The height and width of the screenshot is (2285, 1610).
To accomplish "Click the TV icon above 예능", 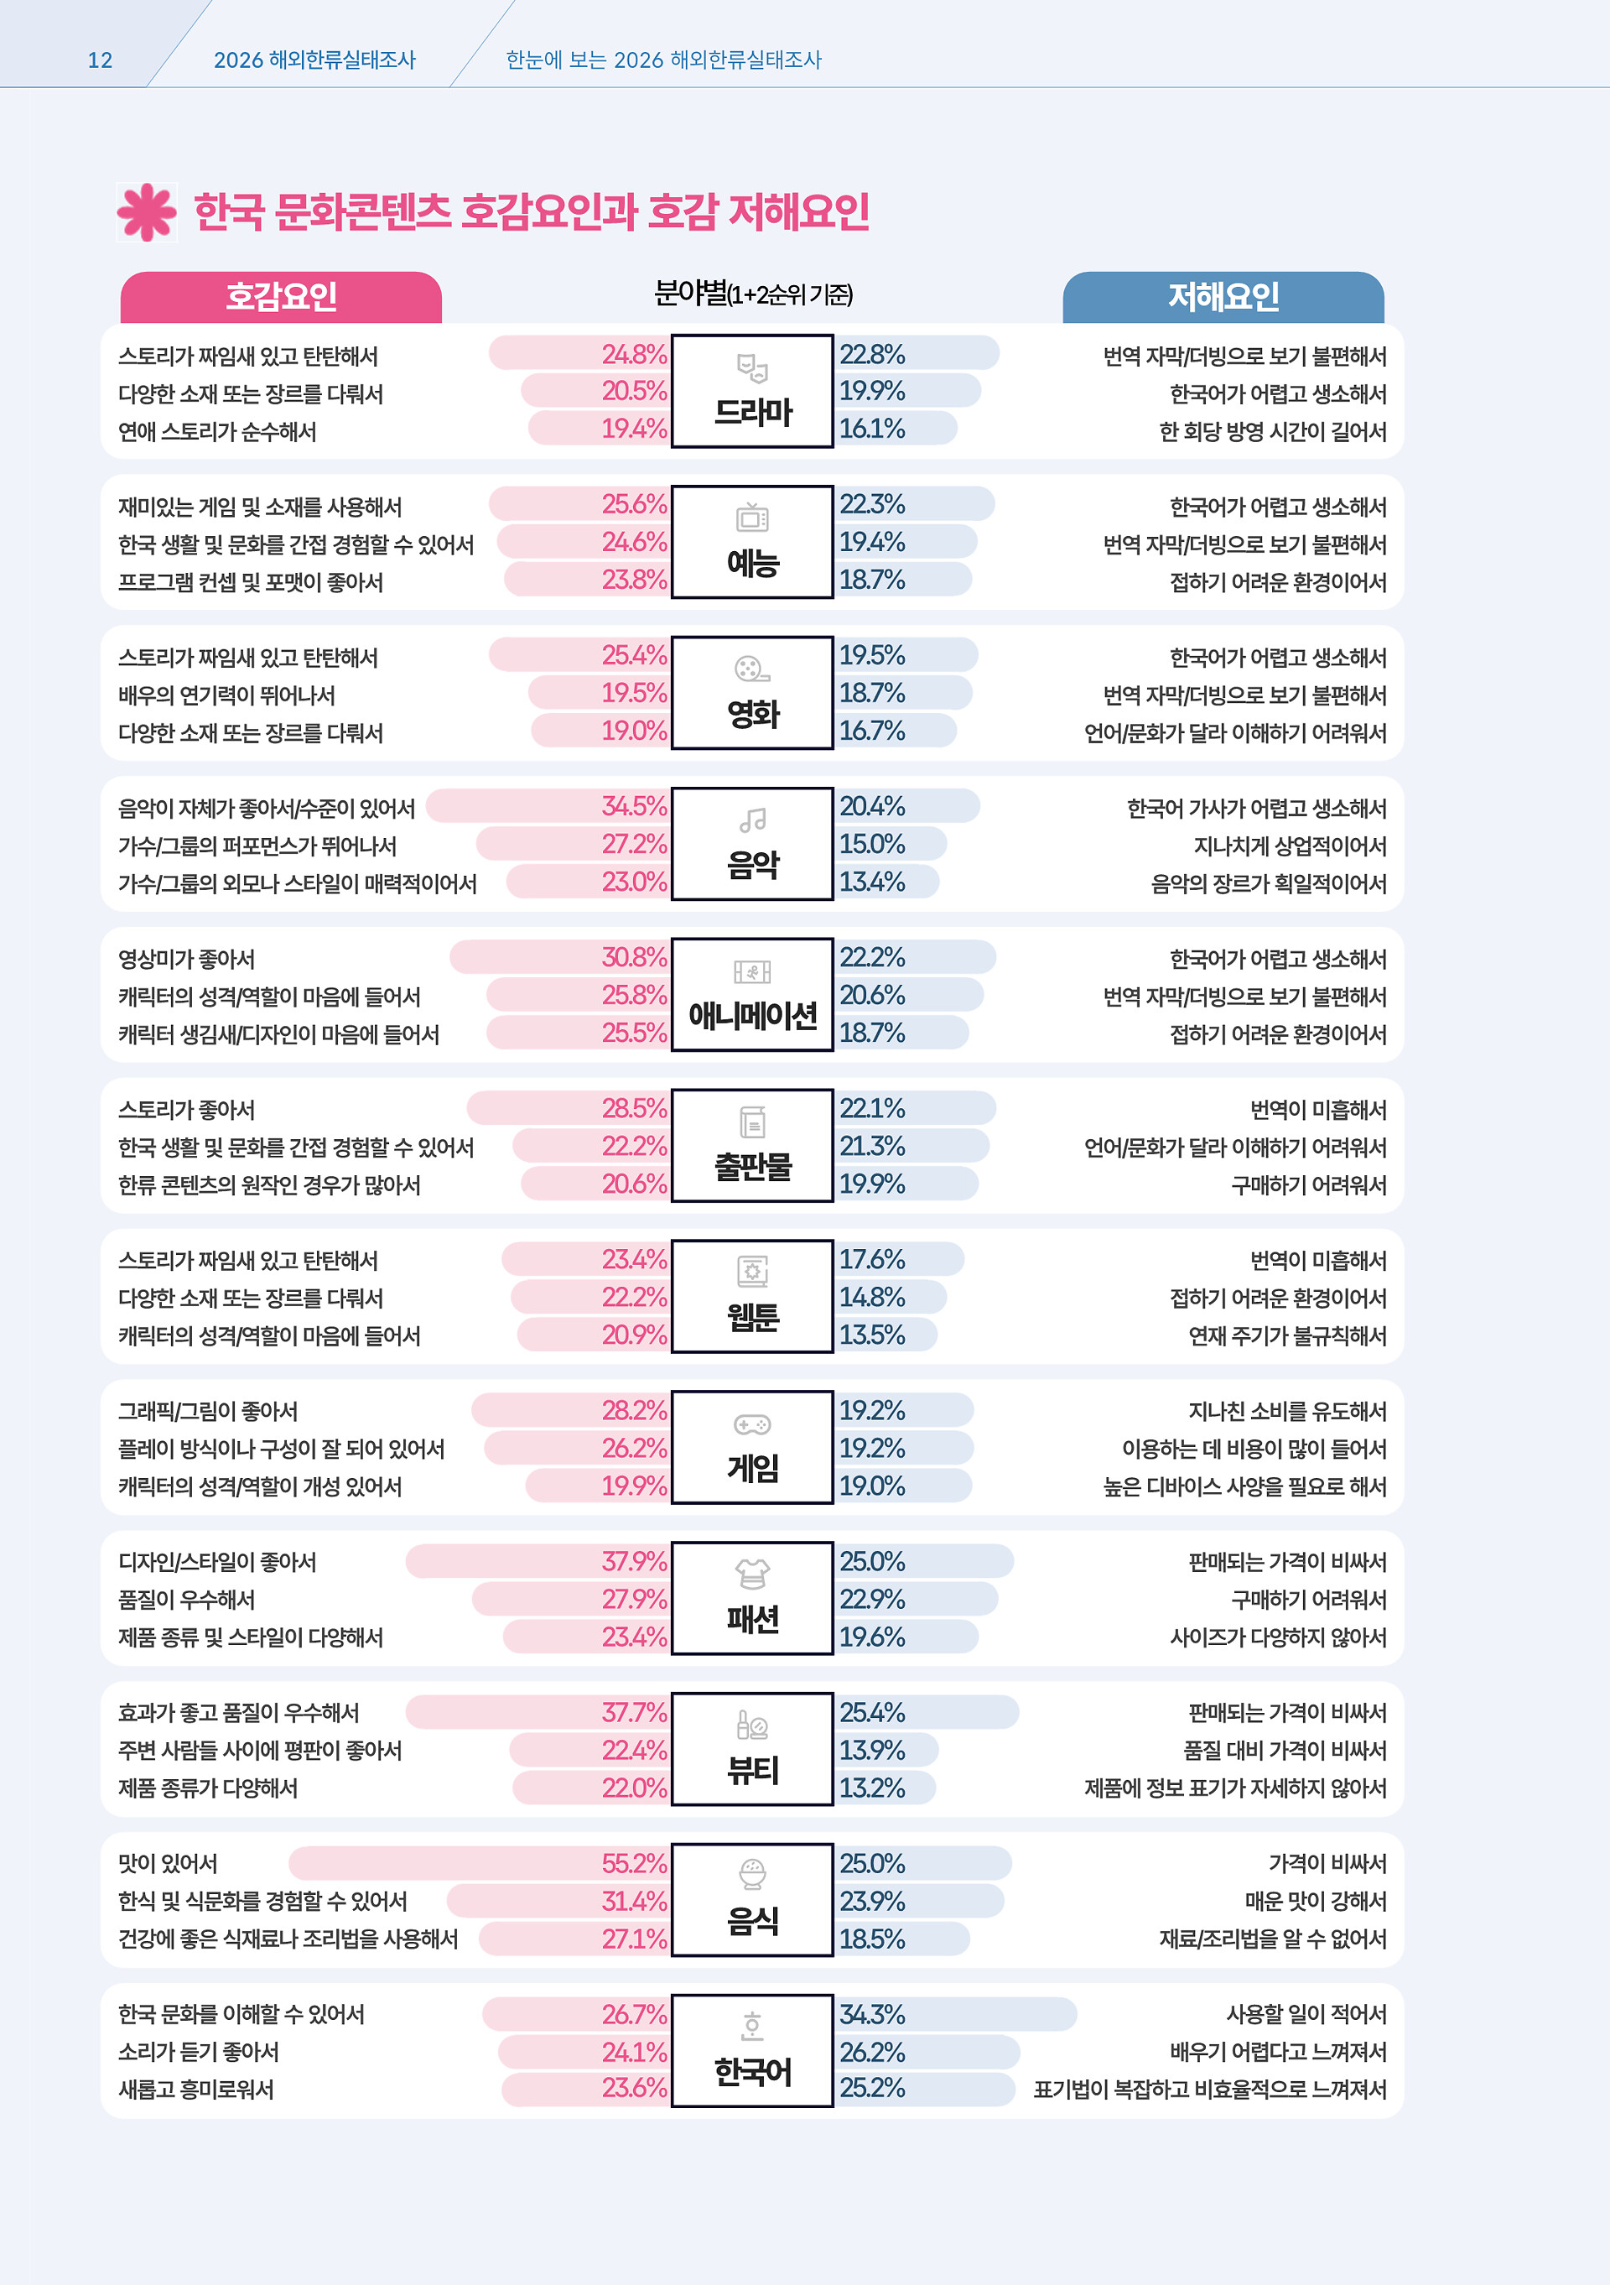I will pyautogui.click(x=752, y=518).
